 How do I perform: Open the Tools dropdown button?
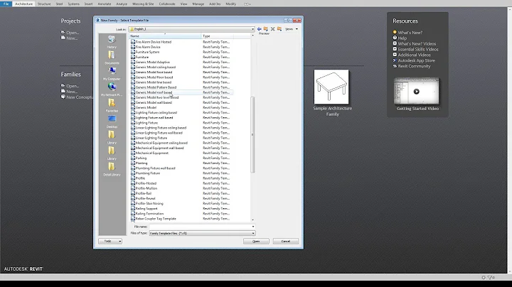[110, 241]
